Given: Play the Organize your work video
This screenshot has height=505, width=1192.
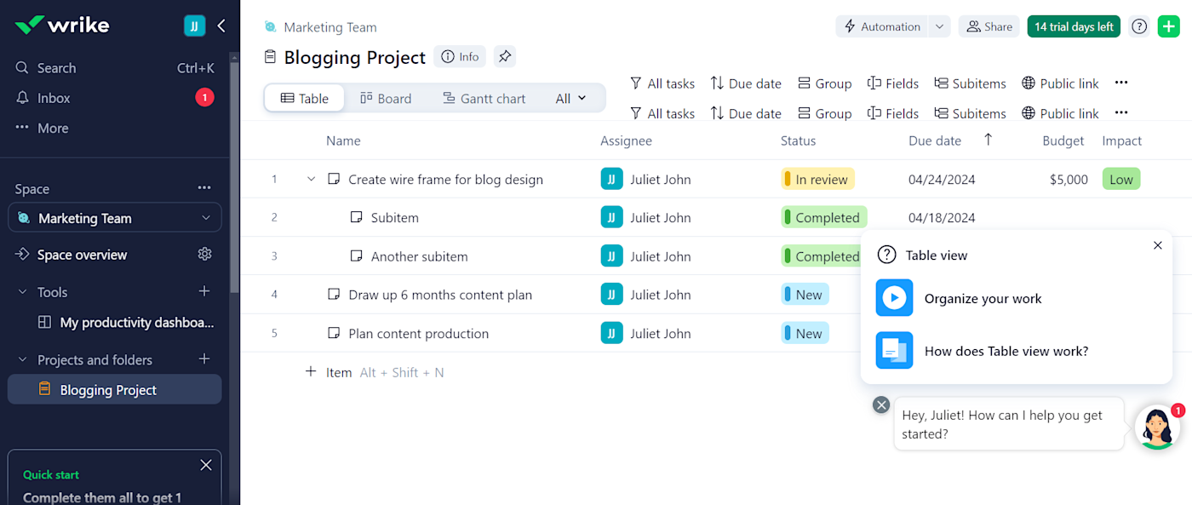Looking at the screenshot, I should [x=894, y=298].
